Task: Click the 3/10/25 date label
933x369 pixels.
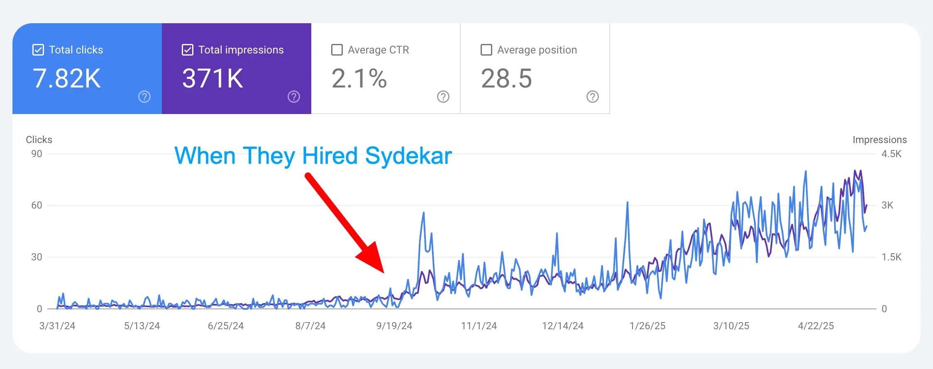Action: tap(731, 326)
